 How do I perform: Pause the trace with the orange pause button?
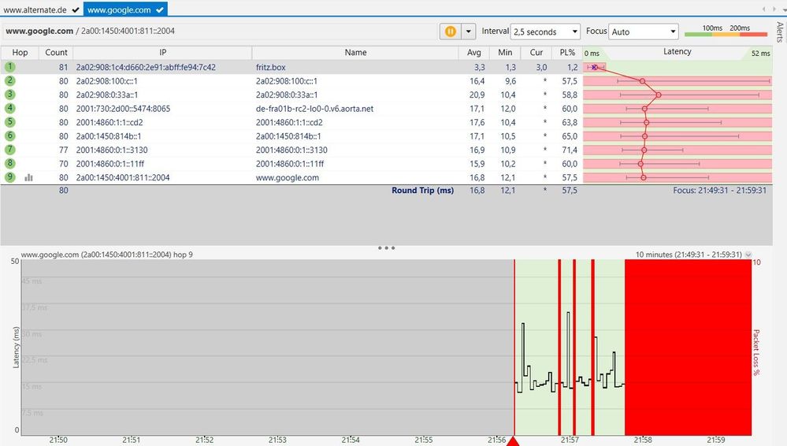click(x=450, y=32)
